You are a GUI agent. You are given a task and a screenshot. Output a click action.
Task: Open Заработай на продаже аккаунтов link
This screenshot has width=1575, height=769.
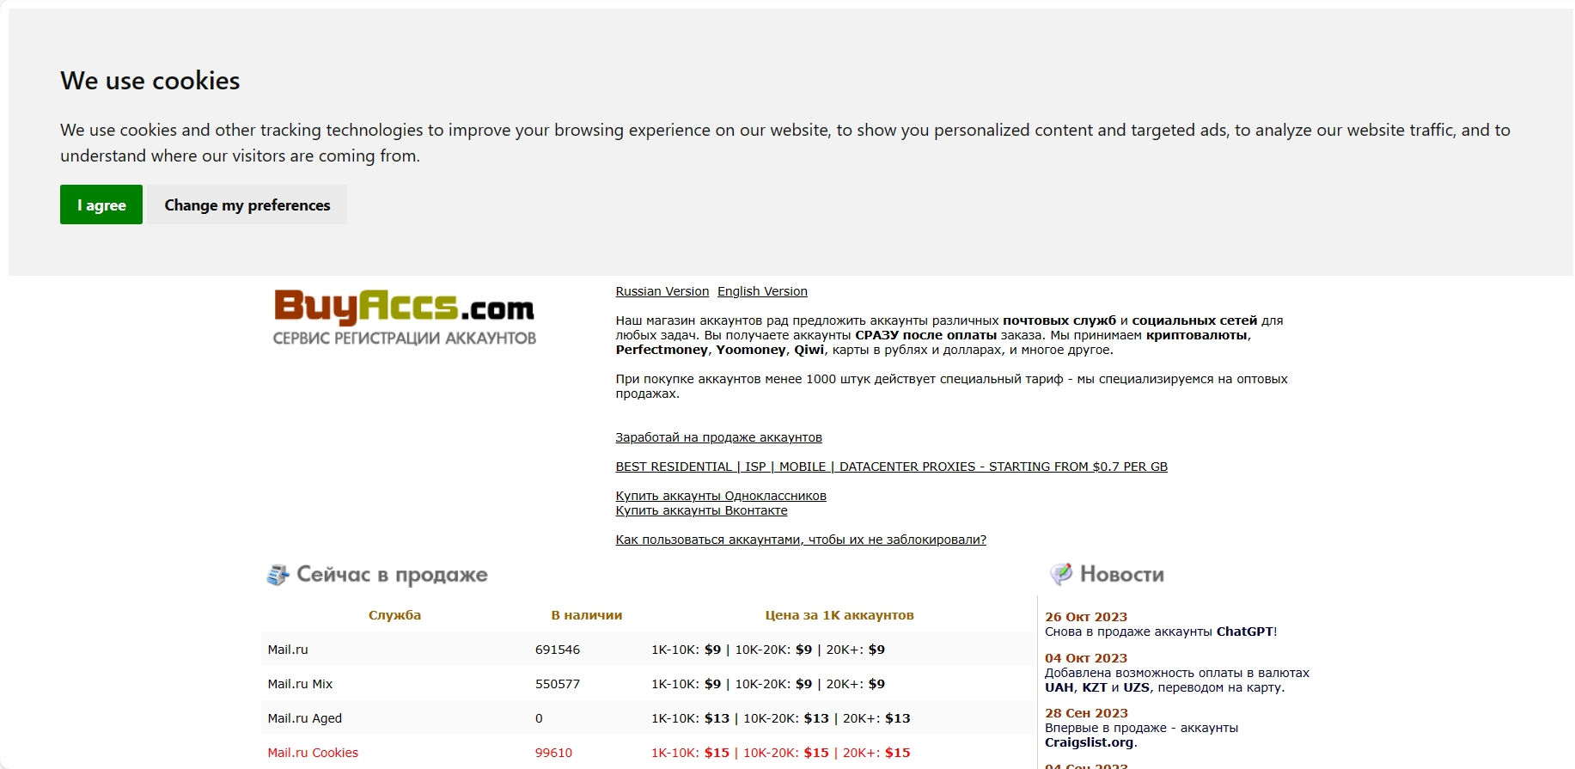718,437
